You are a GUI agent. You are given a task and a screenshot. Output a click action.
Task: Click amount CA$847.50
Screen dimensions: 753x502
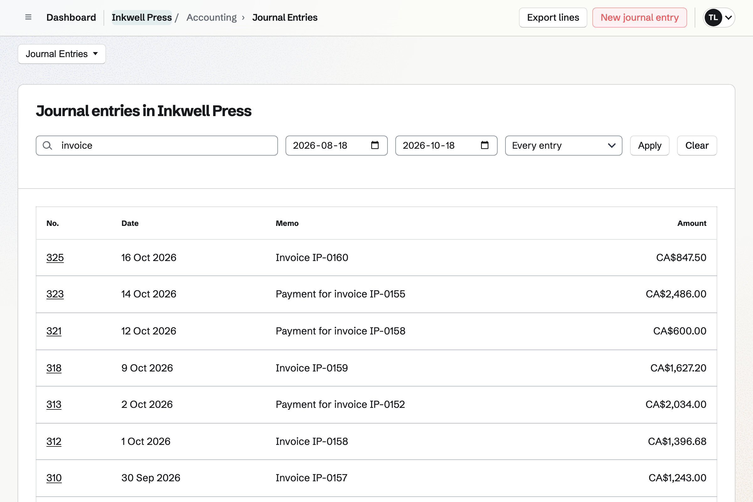coord(681,258)
